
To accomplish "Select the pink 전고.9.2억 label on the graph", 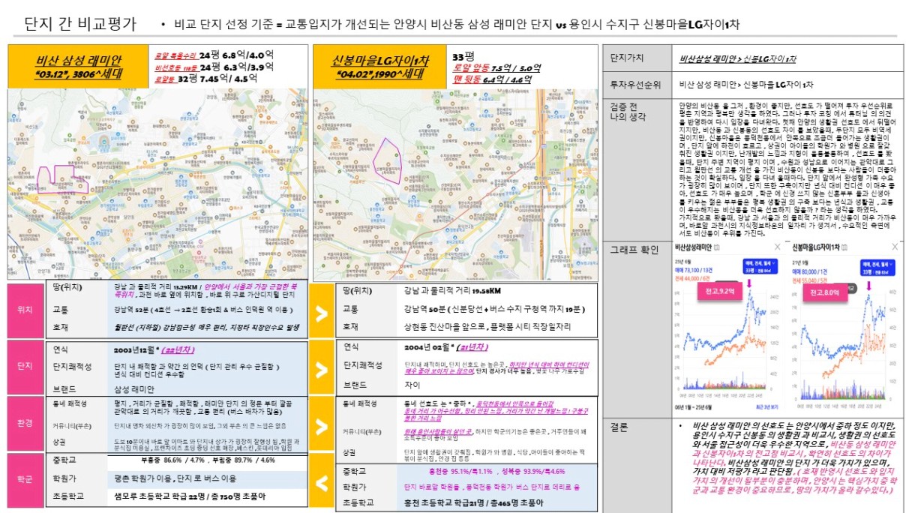I will [721, 289].
